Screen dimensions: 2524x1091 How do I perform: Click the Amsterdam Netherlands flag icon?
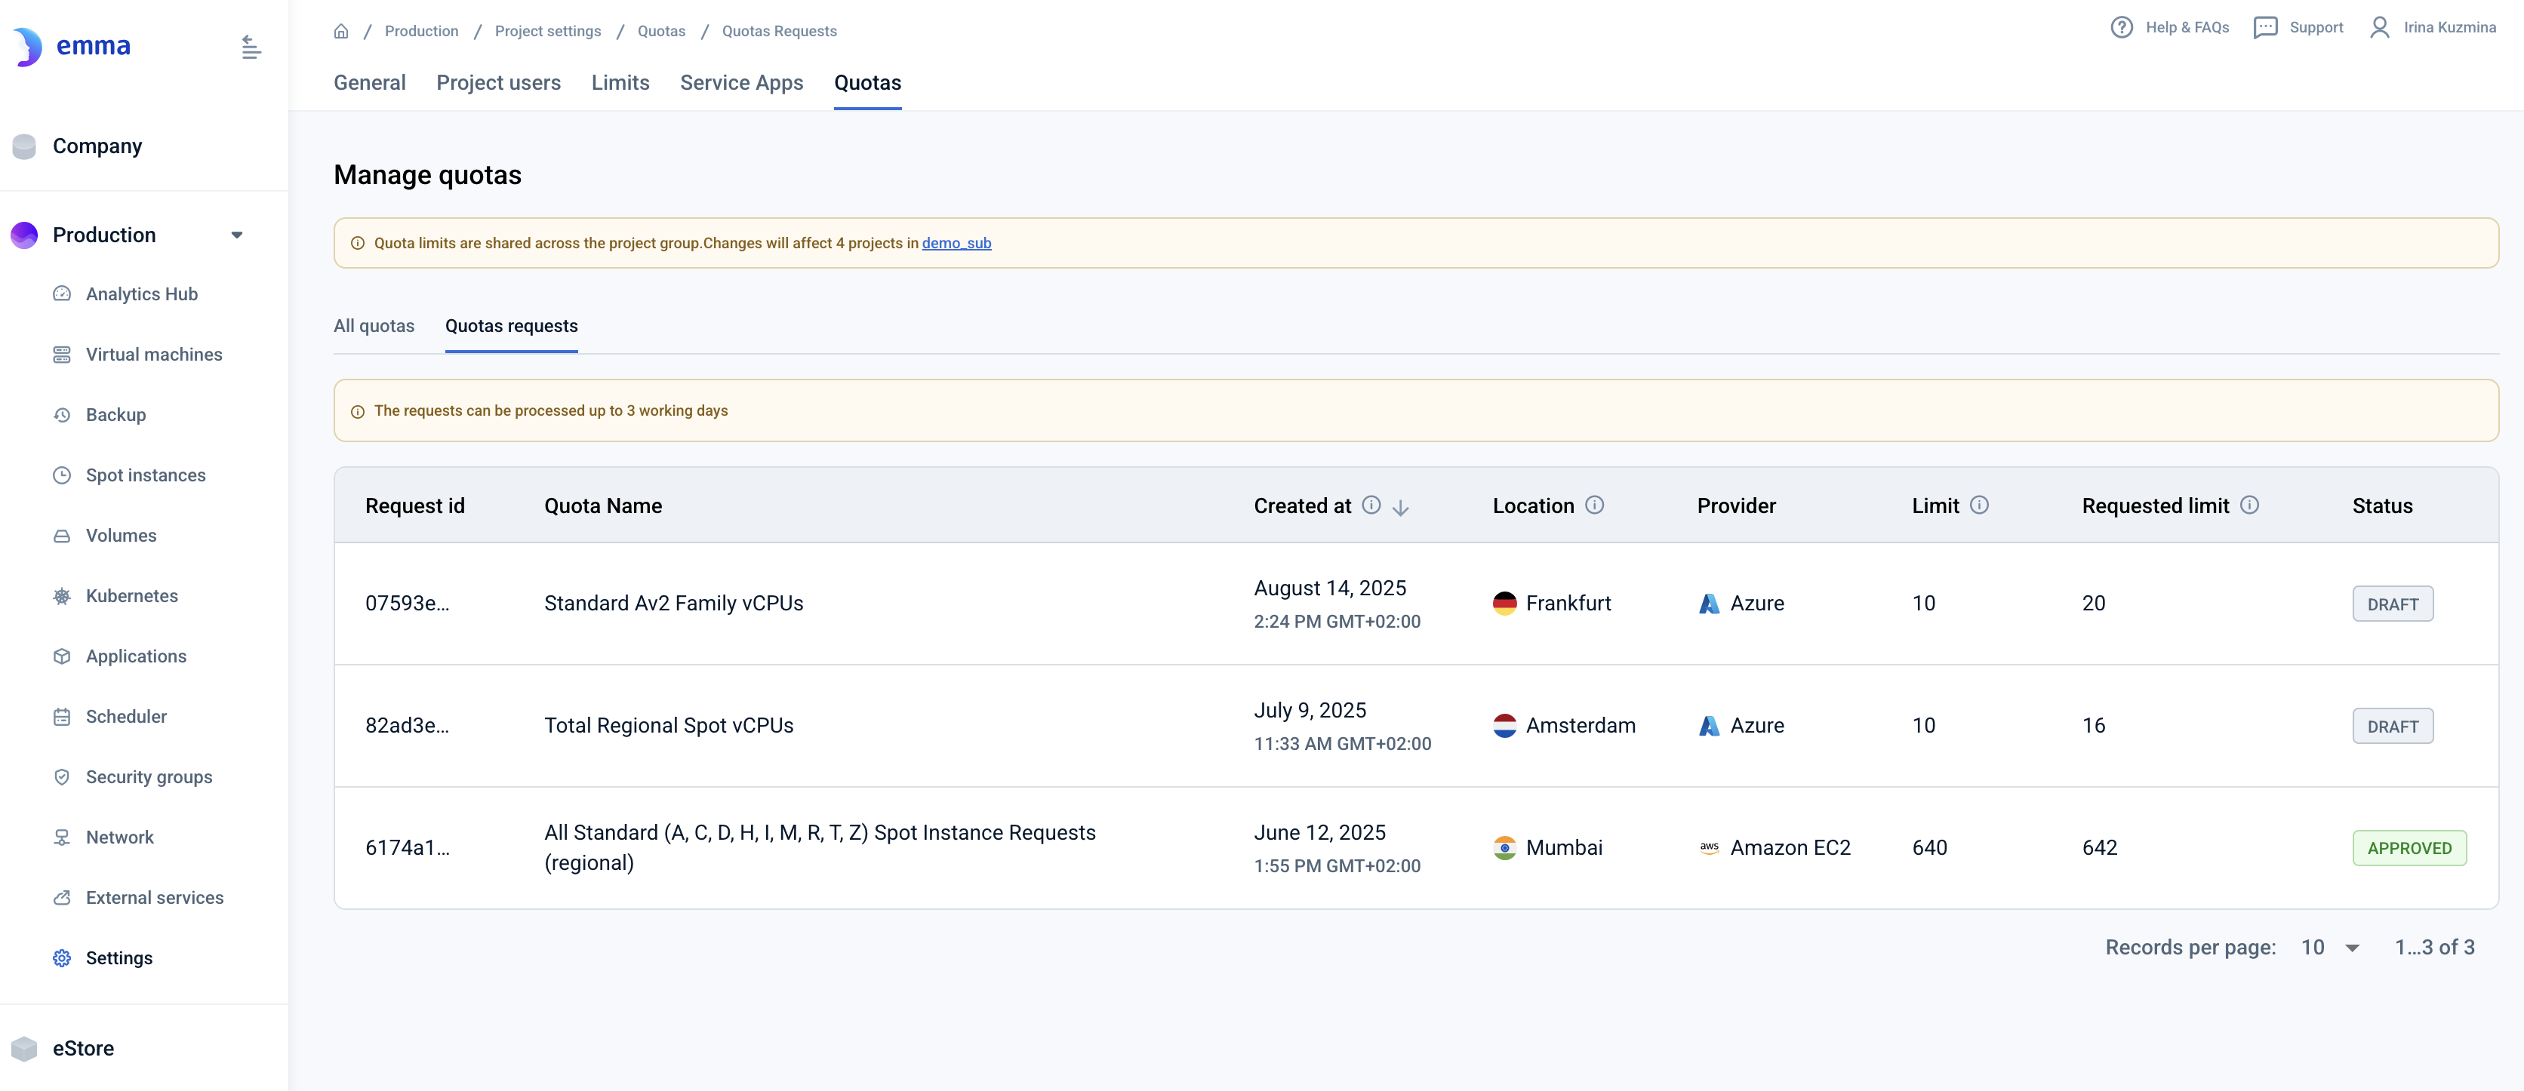click(x=1504, y=726)
